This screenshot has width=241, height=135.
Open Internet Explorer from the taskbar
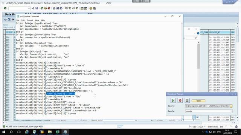[27, 132]
